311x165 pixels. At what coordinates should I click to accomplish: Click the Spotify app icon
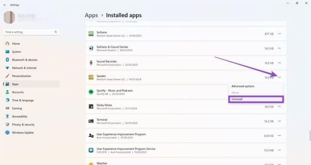[91, 92]
